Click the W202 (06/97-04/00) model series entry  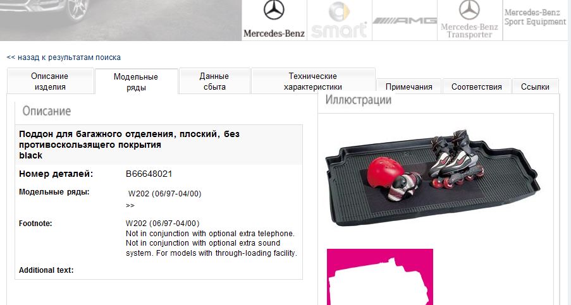pos(164,194)
